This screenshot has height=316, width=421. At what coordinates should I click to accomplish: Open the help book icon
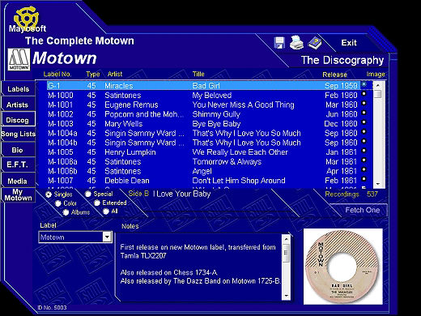coord(315,43)
